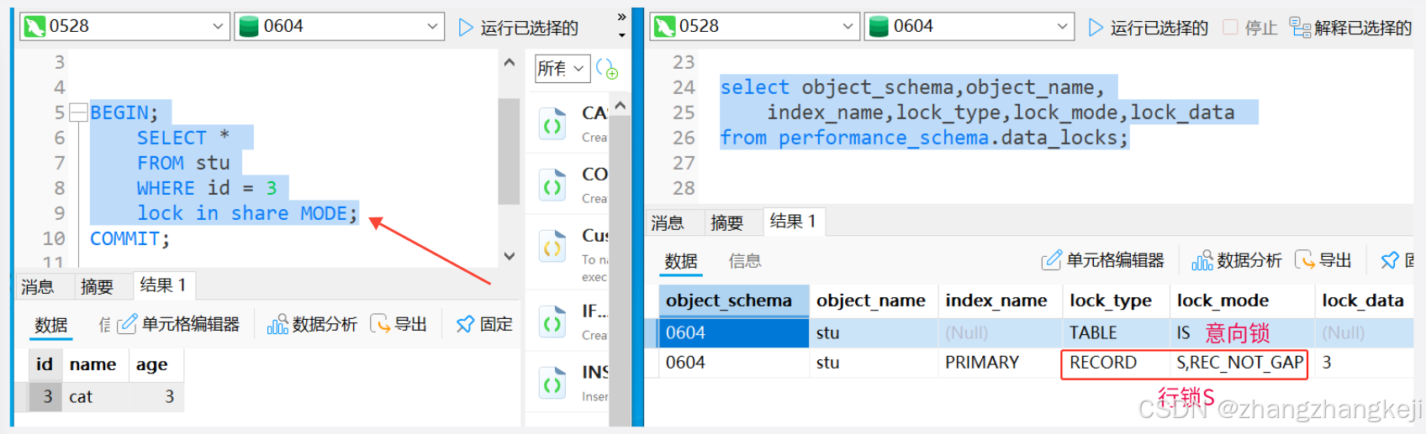The image size is (1426, 434).
Task: Select the IF snippet icon
Action: point(552,321)
